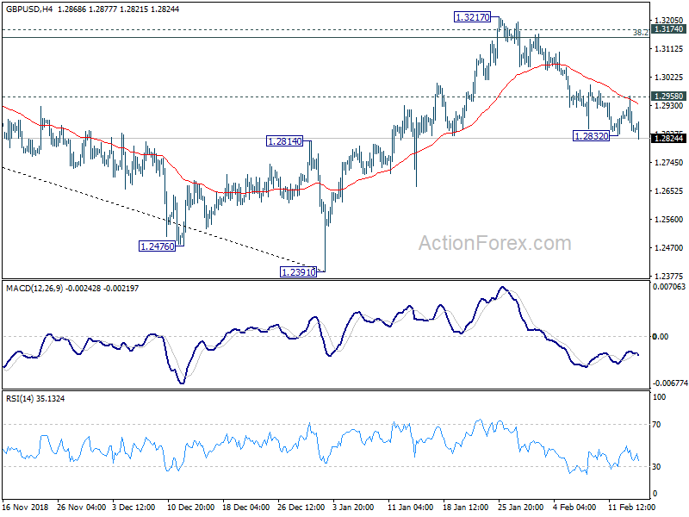
Task: Click the 1.29300 price axis value
Action: [x=669, y=106]
